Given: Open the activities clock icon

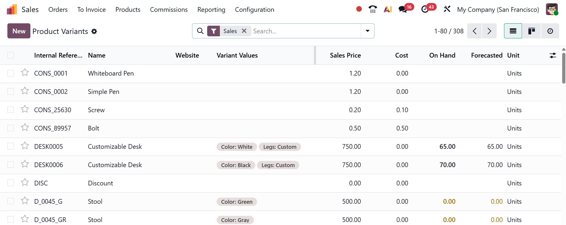Looking at the screenshot, I should 425,9.
